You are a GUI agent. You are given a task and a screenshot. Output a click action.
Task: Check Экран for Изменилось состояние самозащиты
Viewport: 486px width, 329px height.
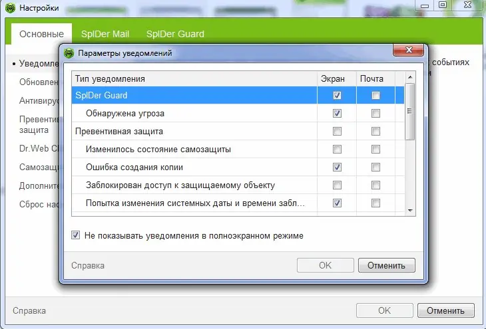(x=337, y=149)
